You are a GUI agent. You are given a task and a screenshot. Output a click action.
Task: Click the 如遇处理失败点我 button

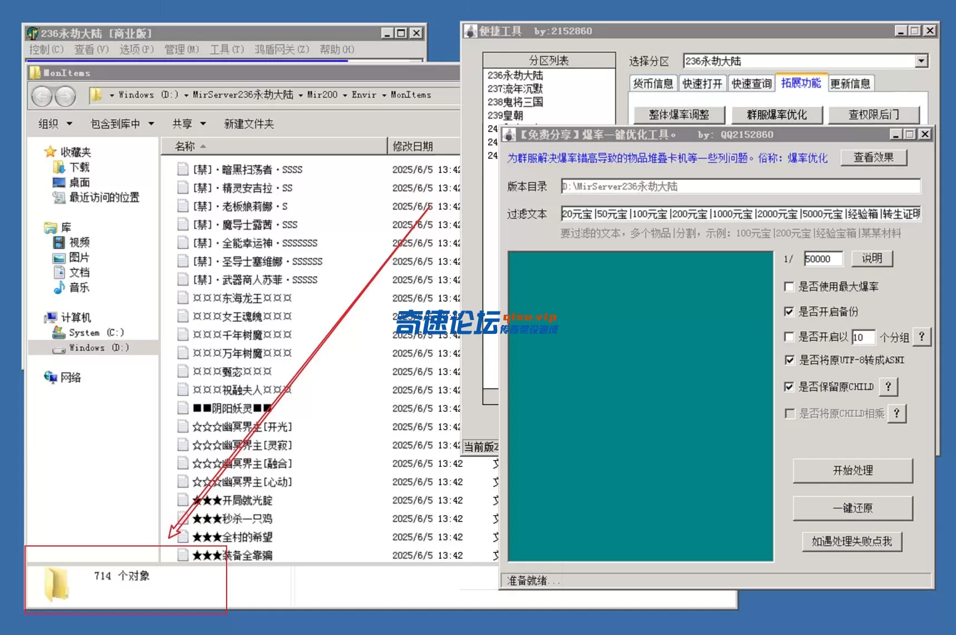pyautogui.click(x=852, y=541)
